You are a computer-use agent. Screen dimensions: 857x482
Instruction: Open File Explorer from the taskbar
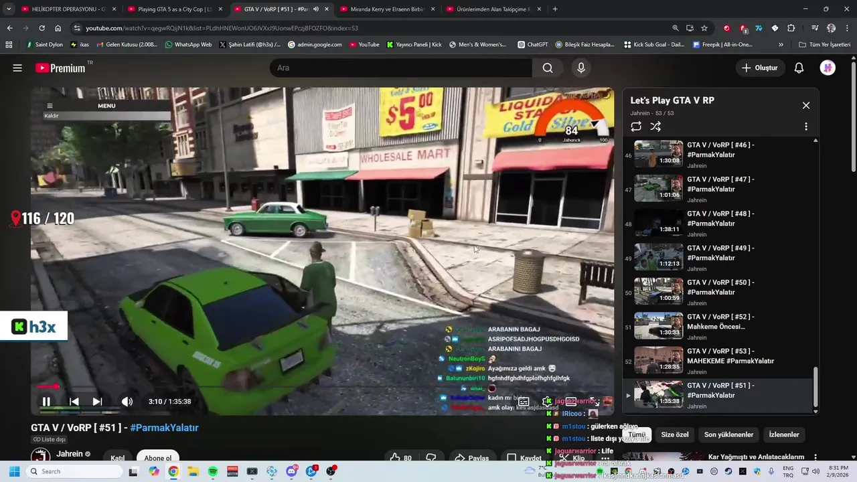coord(193,471)
